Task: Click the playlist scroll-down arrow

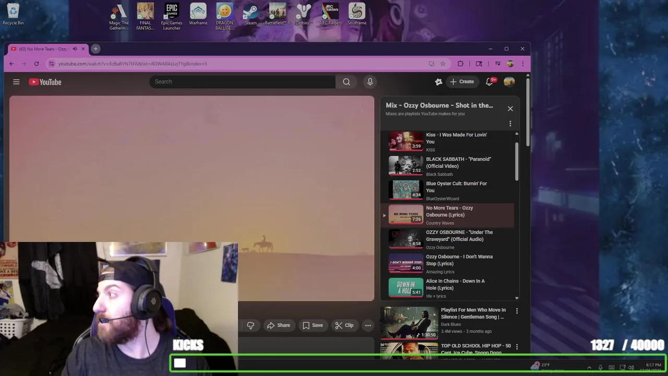Action: 517,298
